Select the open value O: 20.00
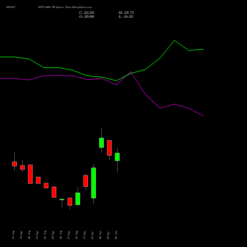This screenshot has height=247, width=247. pyautogui.click(x=86, y=17)
